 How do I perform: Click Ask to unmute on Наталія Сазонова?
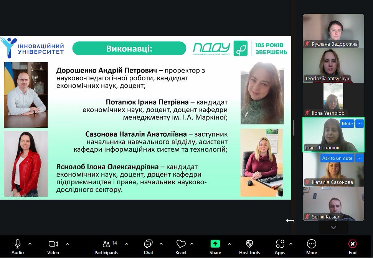click(337, 158)
